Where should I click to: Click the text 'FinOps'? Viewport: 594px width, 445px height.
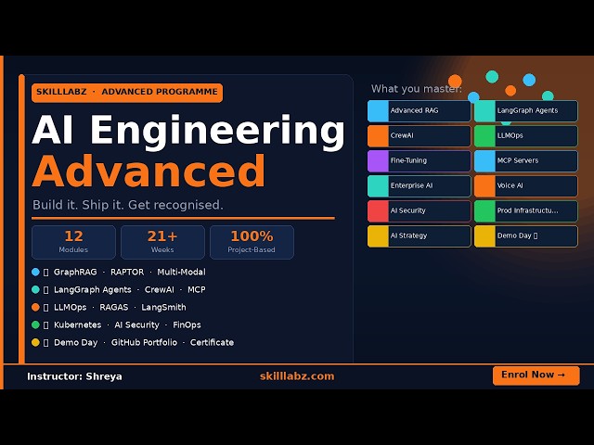tap(187, 325)
